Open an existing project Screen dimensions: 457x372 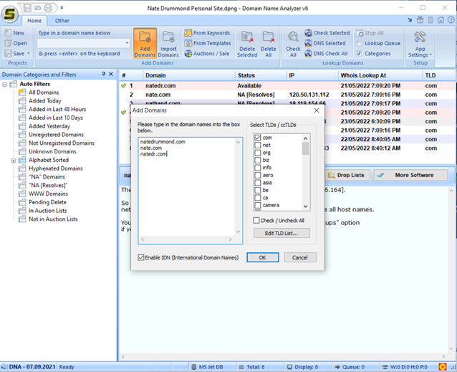(16, 43)
